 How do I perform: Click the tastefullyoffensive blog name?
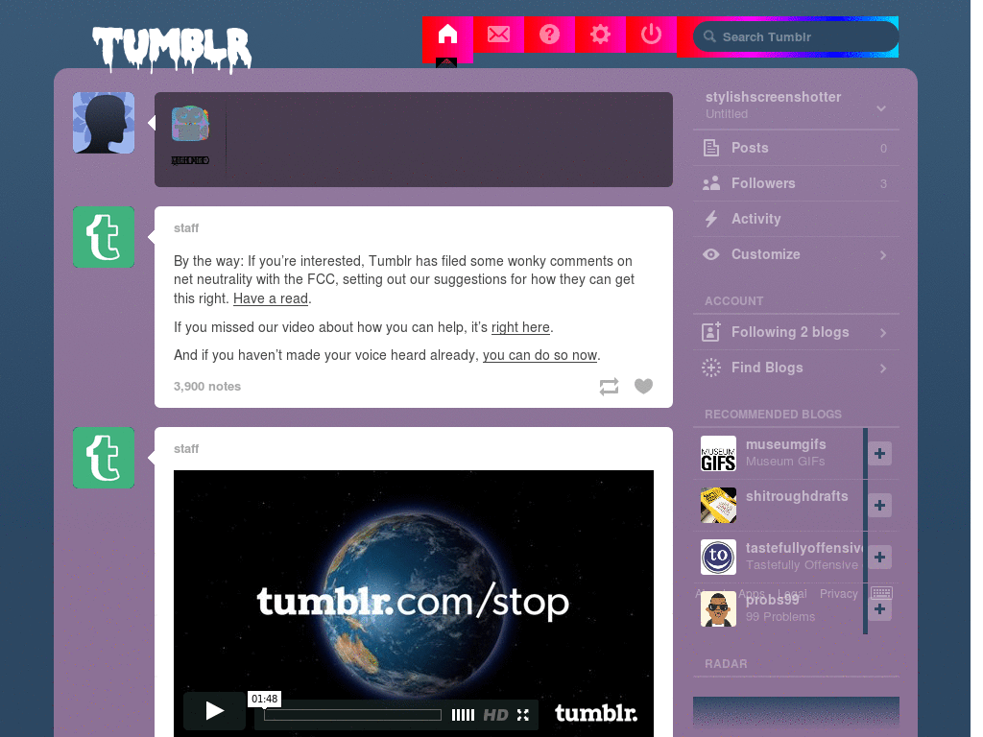(x=804, y=548)
